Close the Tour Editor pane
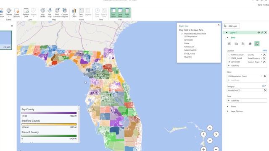 pyautogui.click(x=12, y=26)
